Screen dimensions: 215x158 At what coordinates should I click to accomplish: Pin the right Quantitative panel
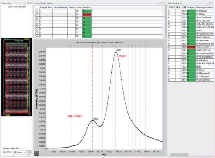pyautogui.click(x=209, y=3)
